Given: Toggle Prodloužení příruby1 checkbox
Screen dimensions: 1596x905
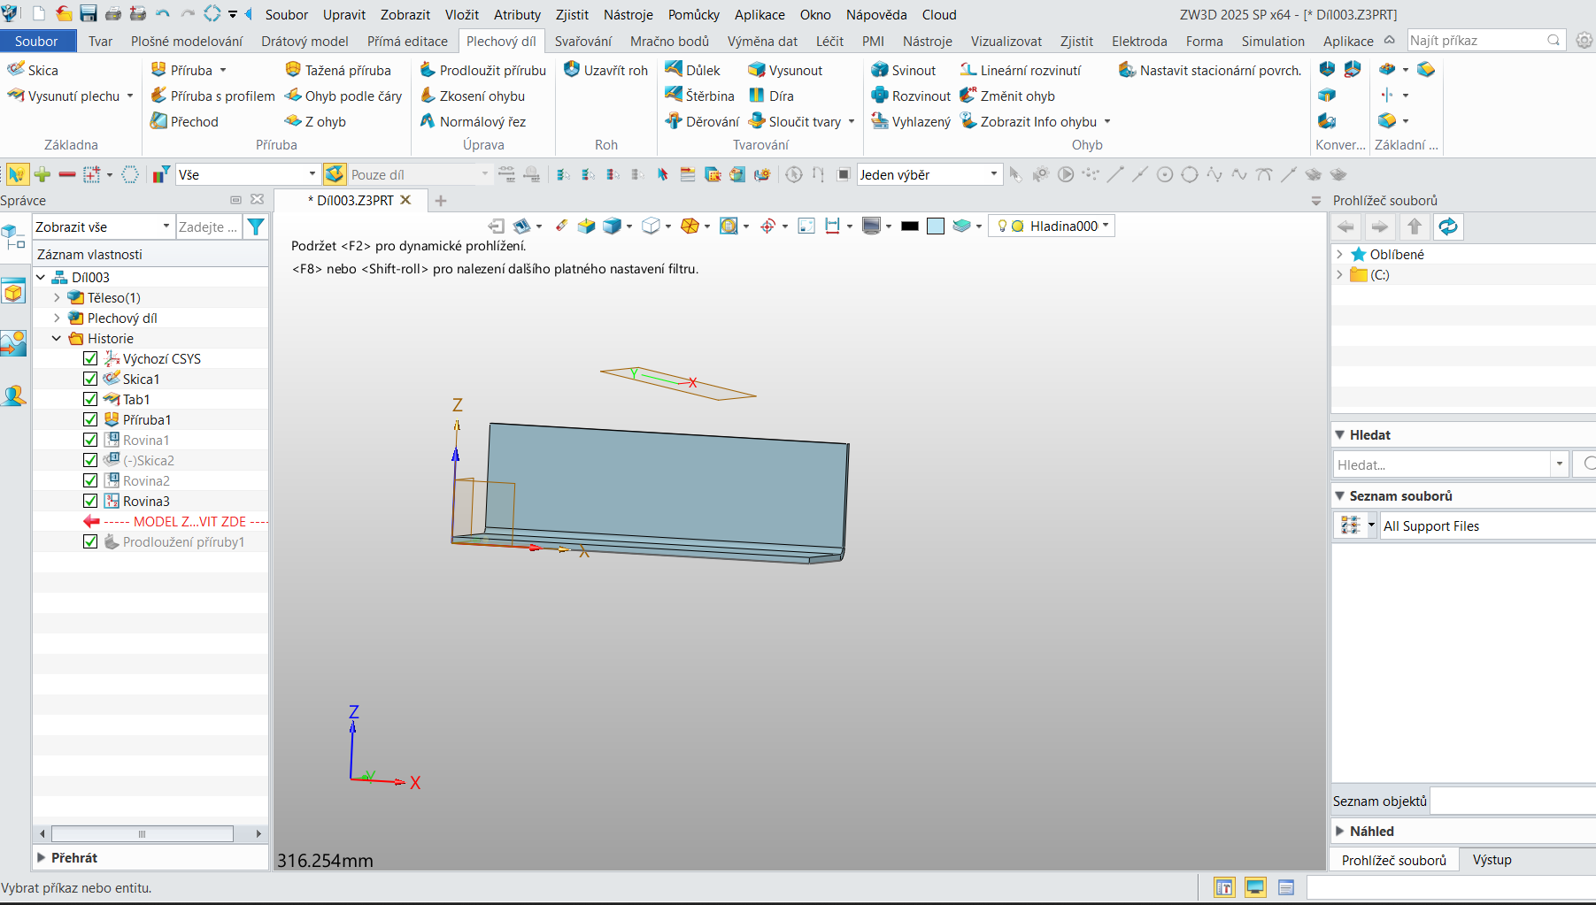Looking at the screenshot, I should (x=90, y=541).
